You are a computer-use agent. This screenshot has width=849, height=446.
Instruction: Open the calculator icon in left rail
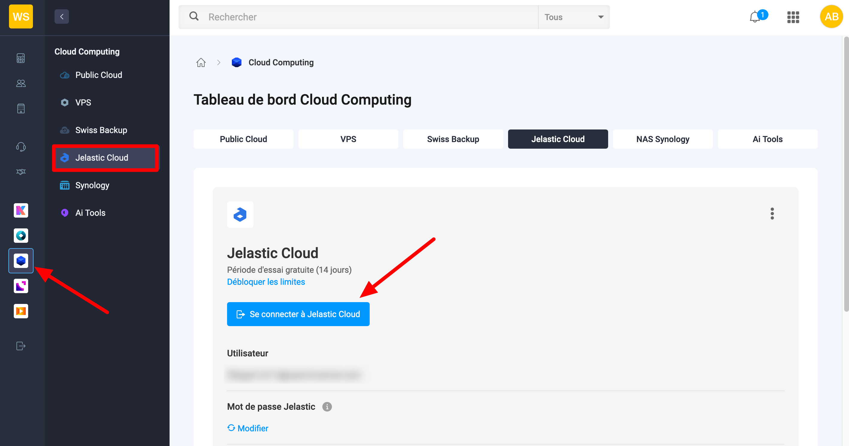click(x=21, y=58)
